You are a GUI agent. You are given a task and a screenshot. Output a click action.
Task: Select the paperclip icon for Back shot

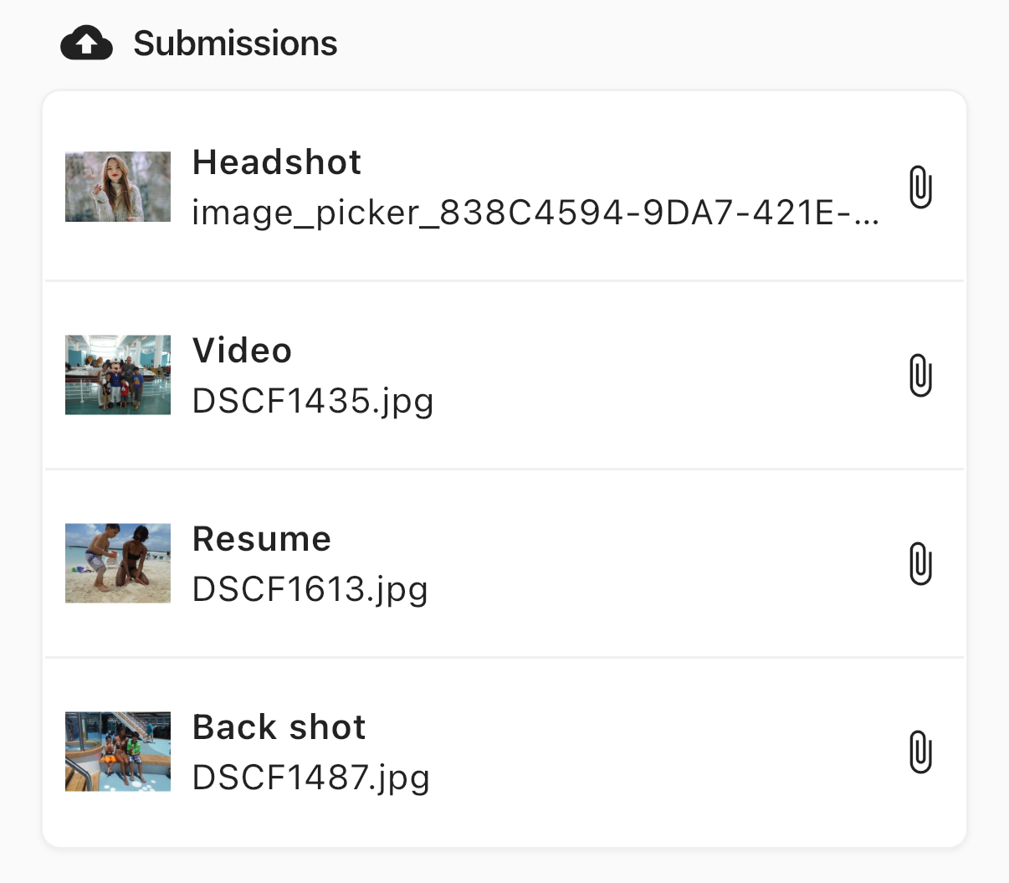pos(920,752)
